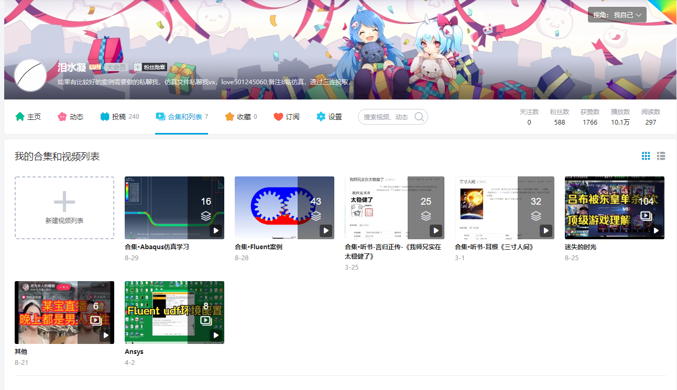The width and height of the screenshot is (677, 390).
Task: Click the 粉丝勋章 fan medal badge
Action: tap(150, 67)
